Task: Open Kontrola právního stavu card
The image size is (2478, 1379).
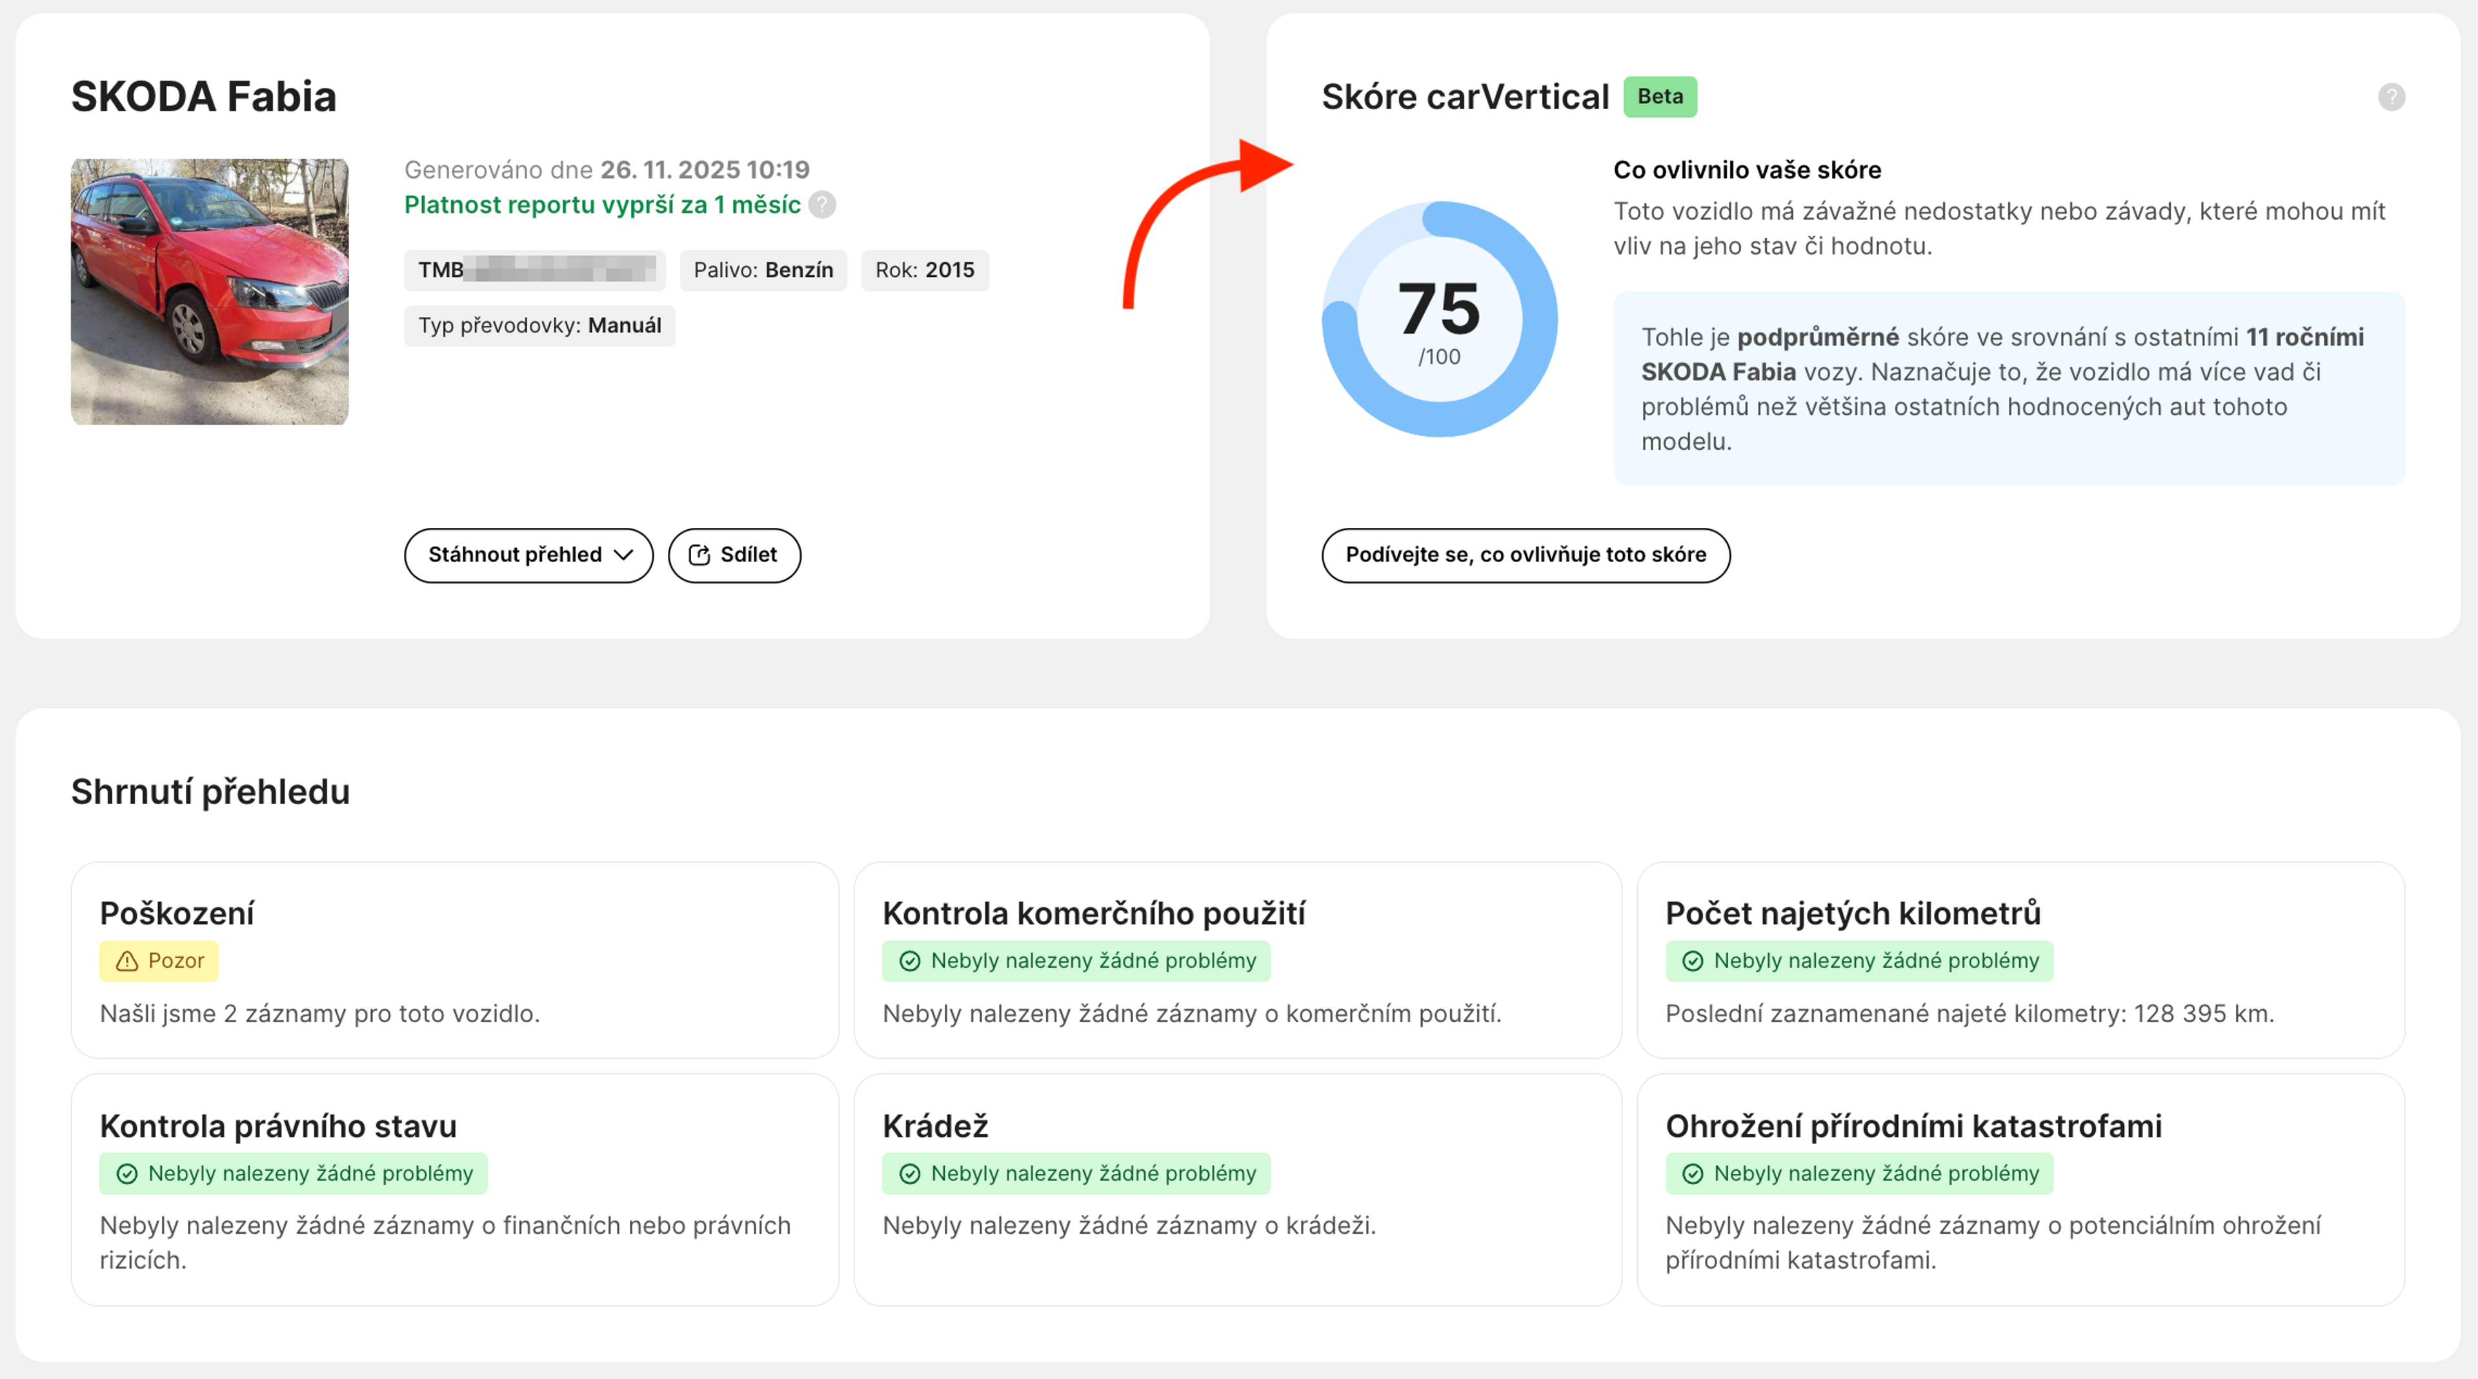Action: click(x=455, y=1189)
